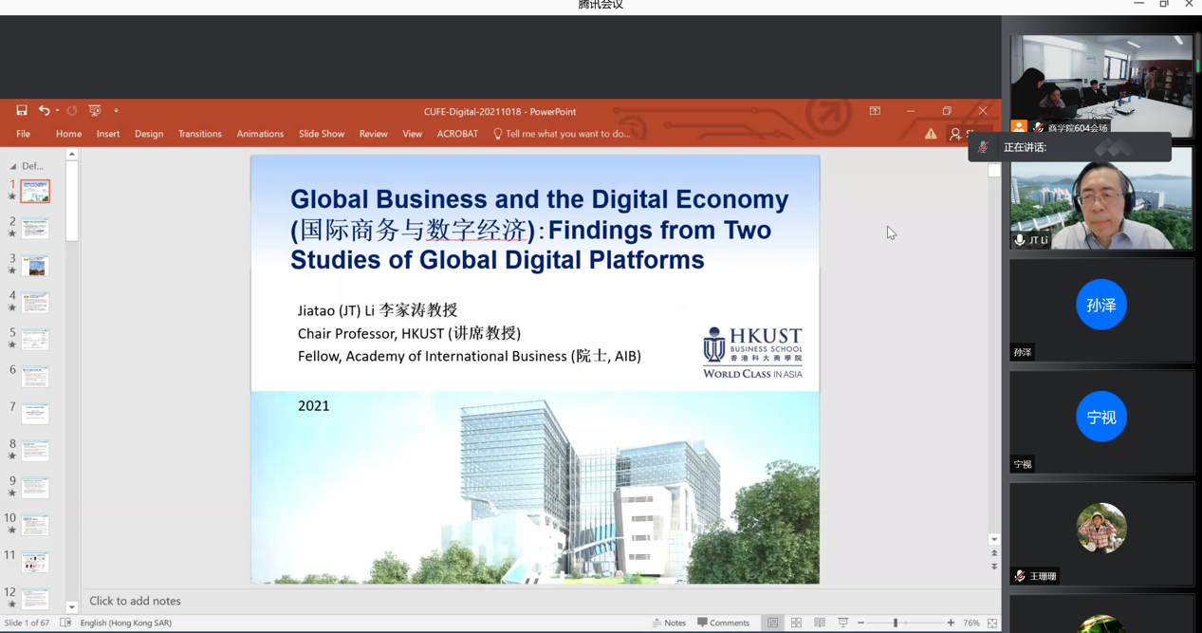
Task: Open the Undo dropdown arrow
Action: click(57, 111)
